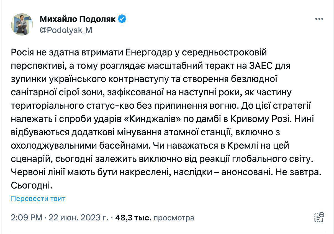This screenshot has height=234, width=334.
Task: Click the dashed post-with-minus icon
Action: coord(319,217)
